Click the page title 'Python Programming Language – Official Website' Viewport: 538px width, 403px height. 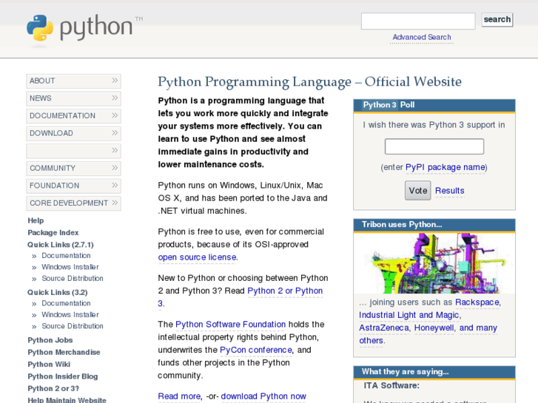pyautogui.click(x=309, y=81)
